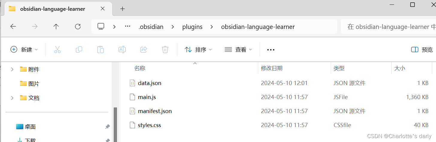Refresh the current folder view
The image size is (436, 142).
78,27
